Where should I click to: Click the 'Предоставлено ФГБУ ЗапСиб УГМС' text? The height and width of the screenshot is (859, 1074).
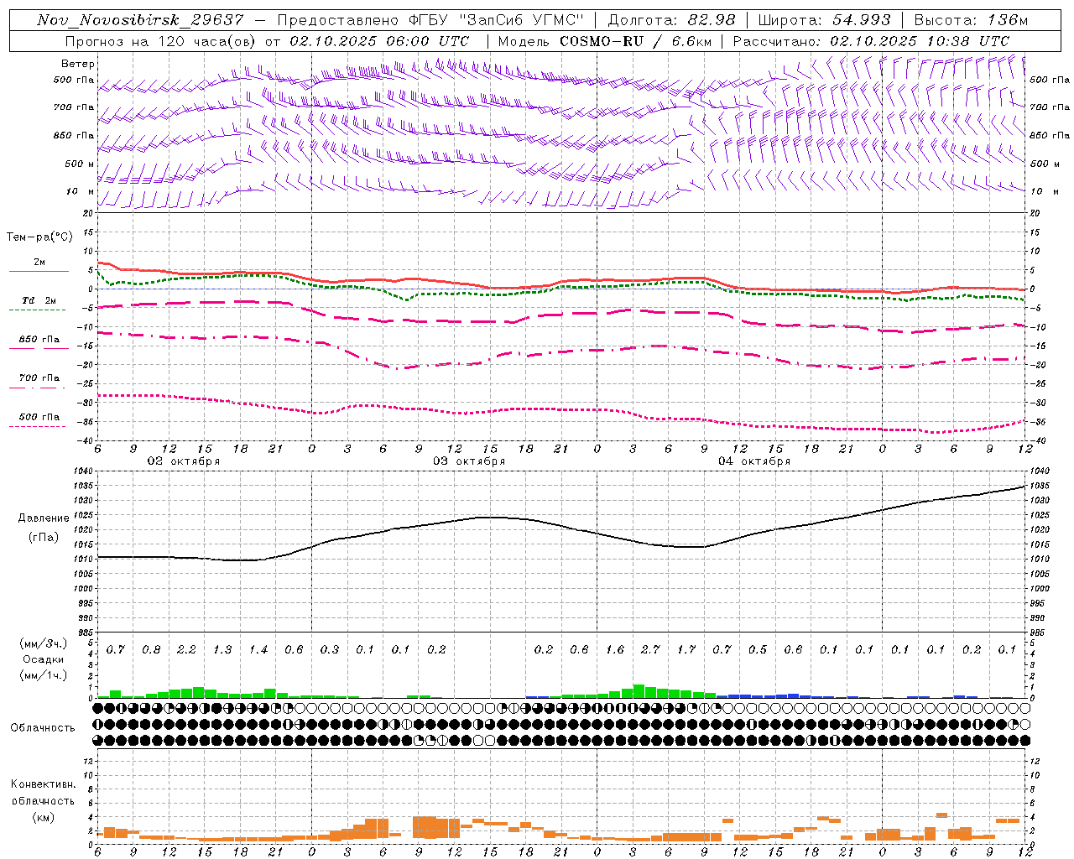tap(430, 20)
